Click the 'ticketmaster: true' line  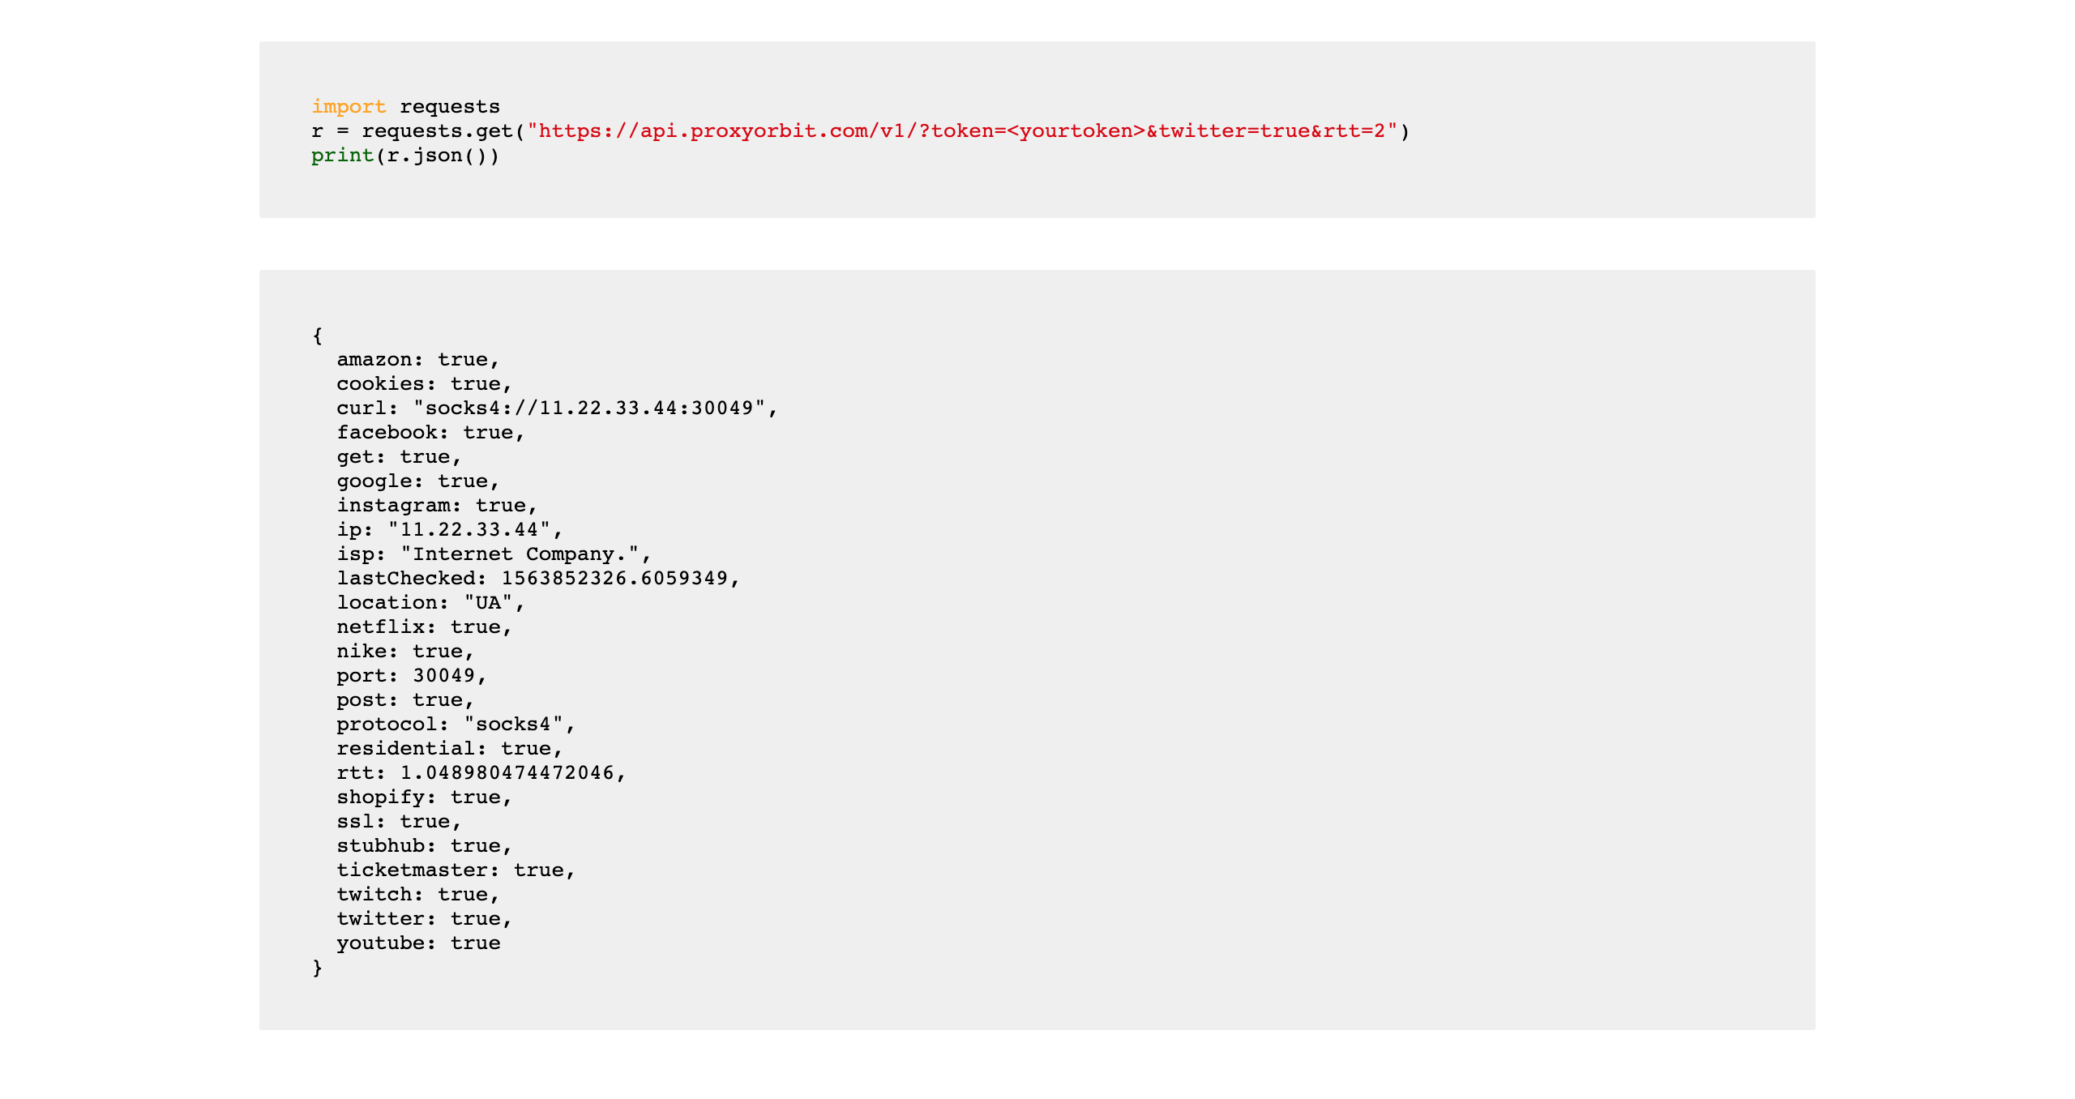456,870
